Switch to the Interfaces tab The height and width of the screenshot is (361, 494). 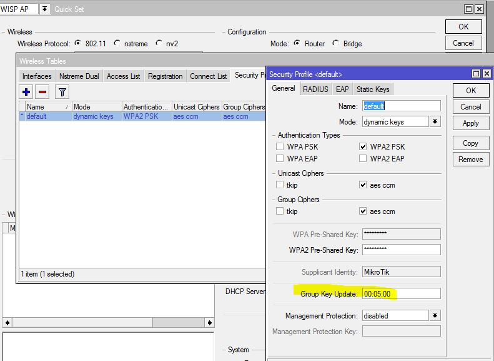(x=37, y=76)
